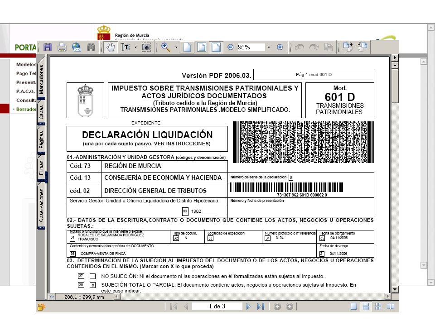Click browser window scroll up arrow

431,28
